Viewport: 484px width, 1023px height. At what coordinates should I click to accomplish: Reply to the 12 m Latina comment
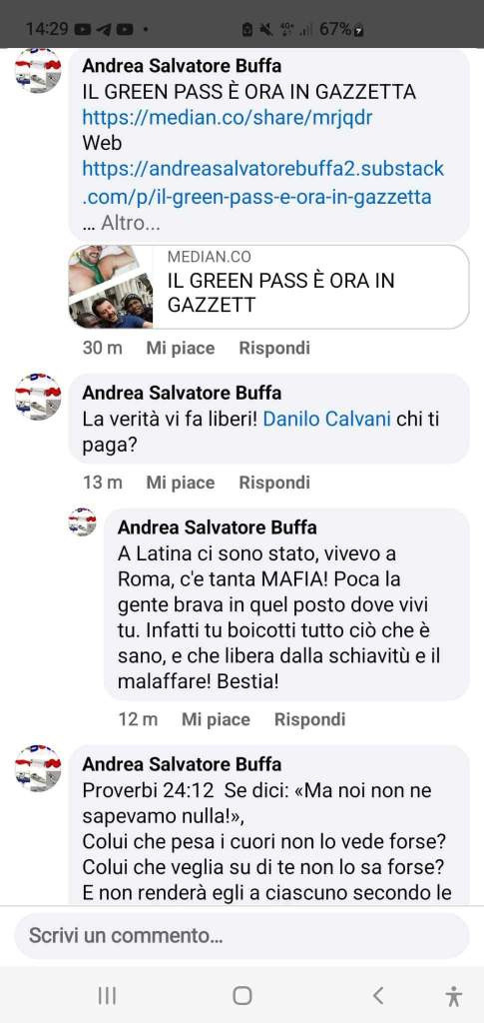(309, 719)
